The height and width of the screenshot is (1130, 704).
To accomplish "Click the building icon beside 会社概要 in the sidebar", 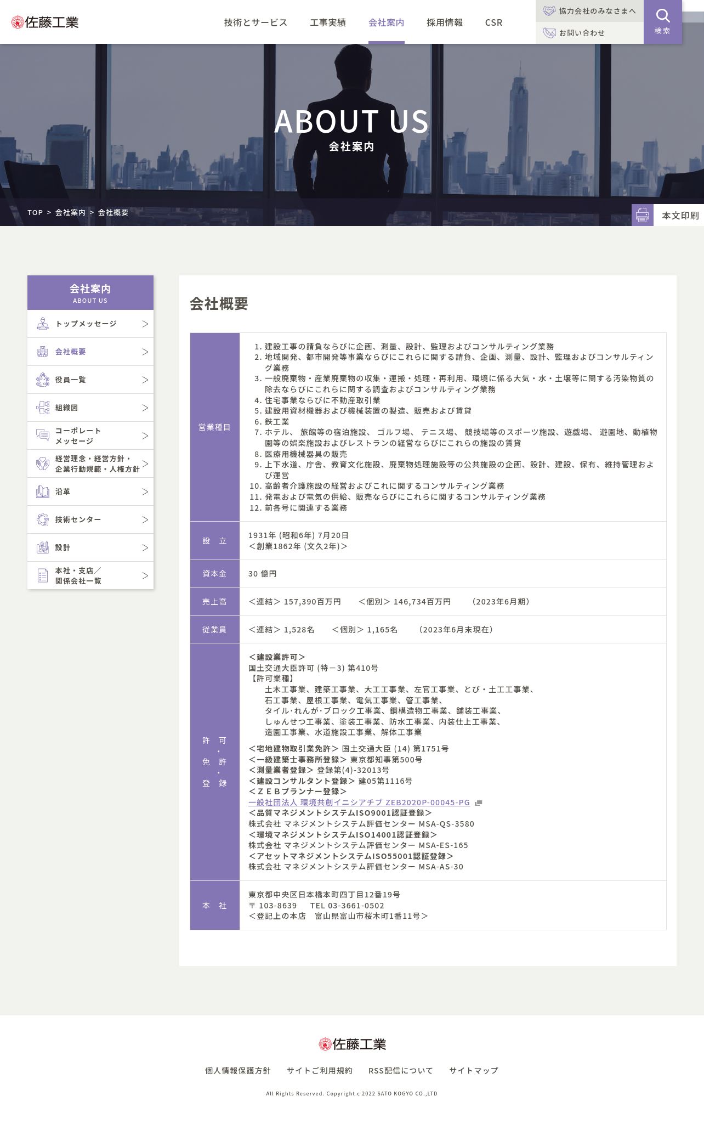I will pos(43,352).
